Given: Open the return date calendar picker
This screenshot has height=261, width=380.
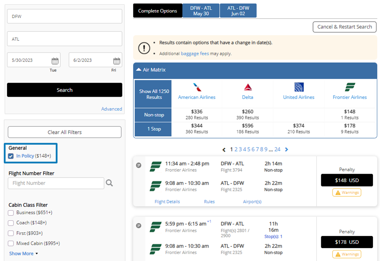Looking at the screenshot, I should coord(117,61).
